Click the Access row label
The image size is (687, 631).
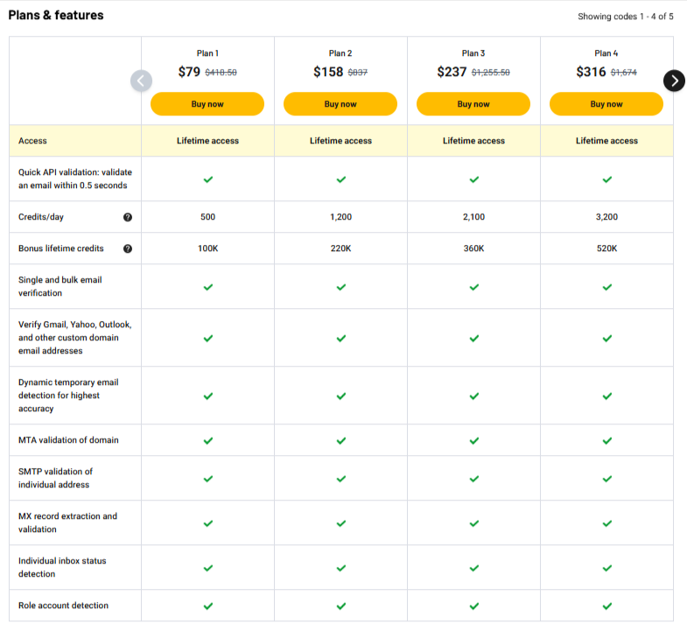[x=32, y=141]
